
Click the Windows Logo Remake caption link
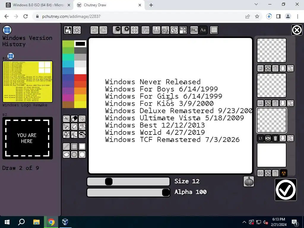[x=25, y=105]
